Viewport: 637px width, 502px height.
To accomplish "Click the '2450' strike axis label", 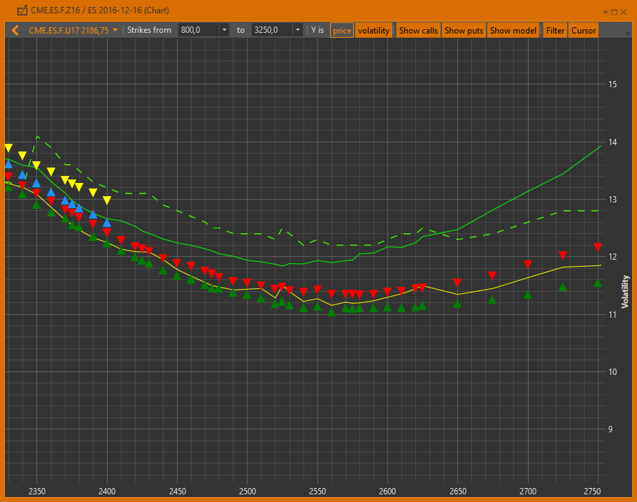I will (x=178, y=491).
